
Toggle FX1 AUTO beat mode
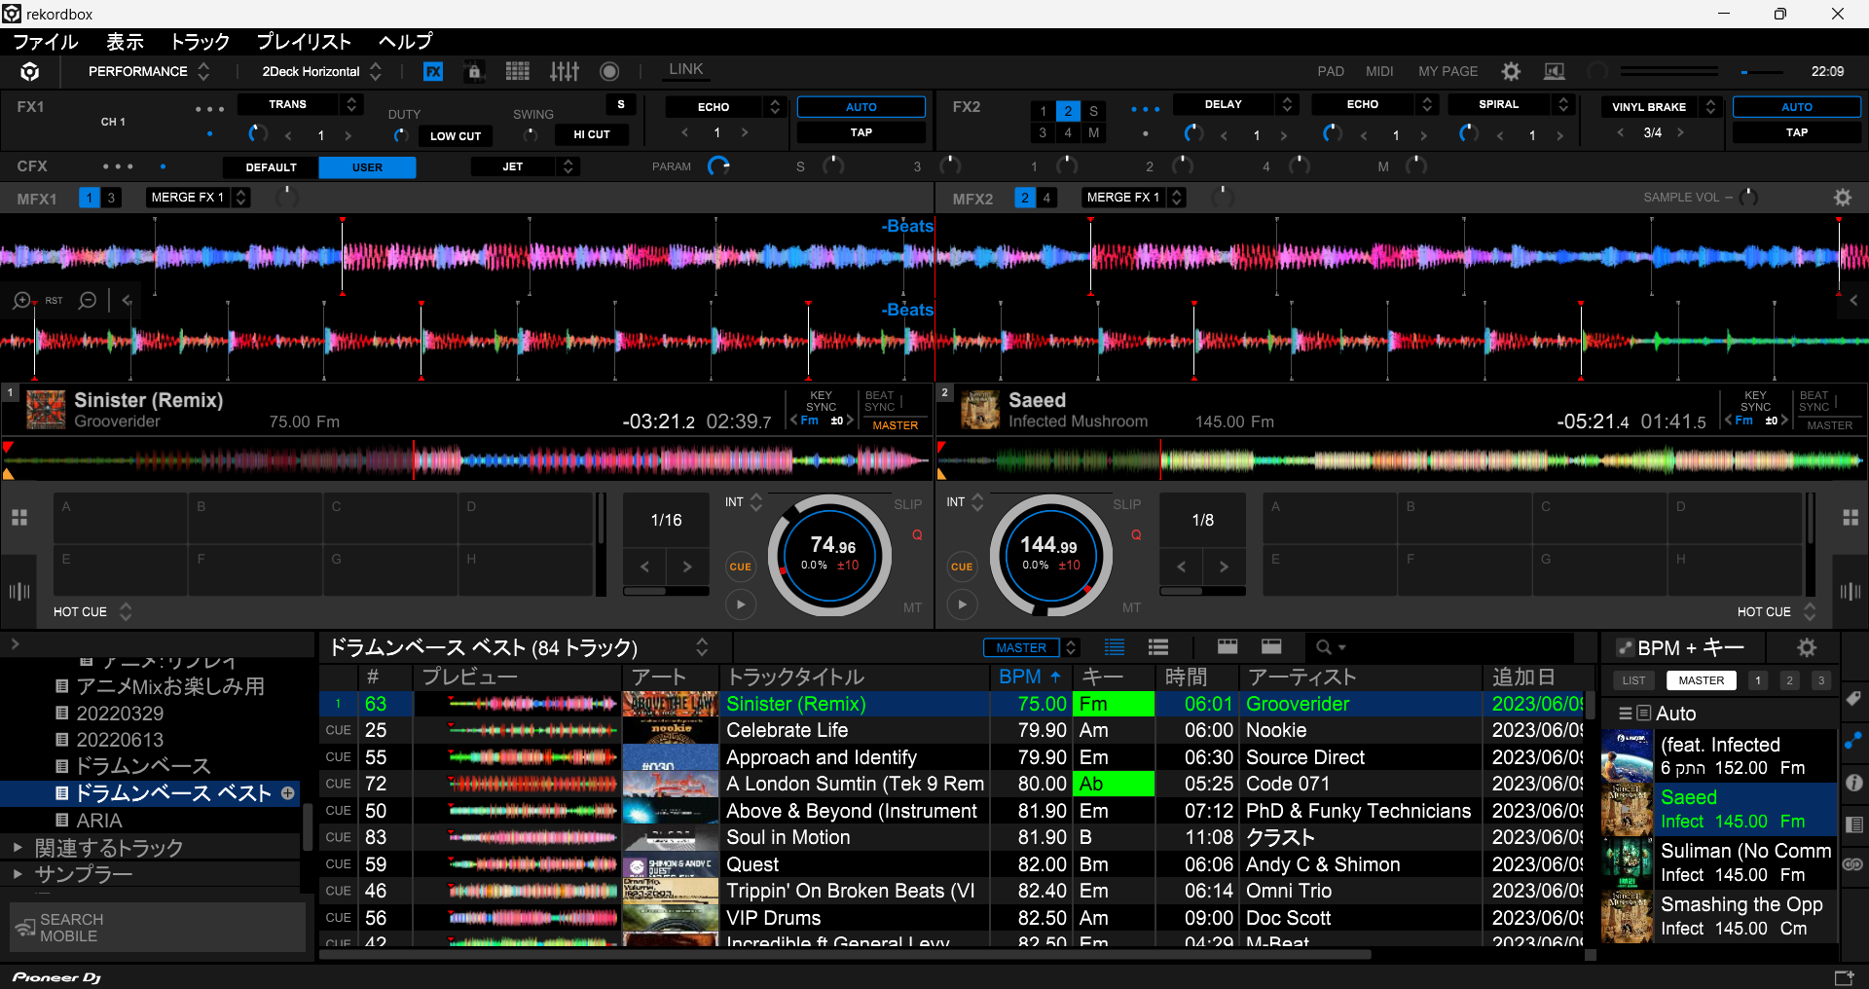861,107
